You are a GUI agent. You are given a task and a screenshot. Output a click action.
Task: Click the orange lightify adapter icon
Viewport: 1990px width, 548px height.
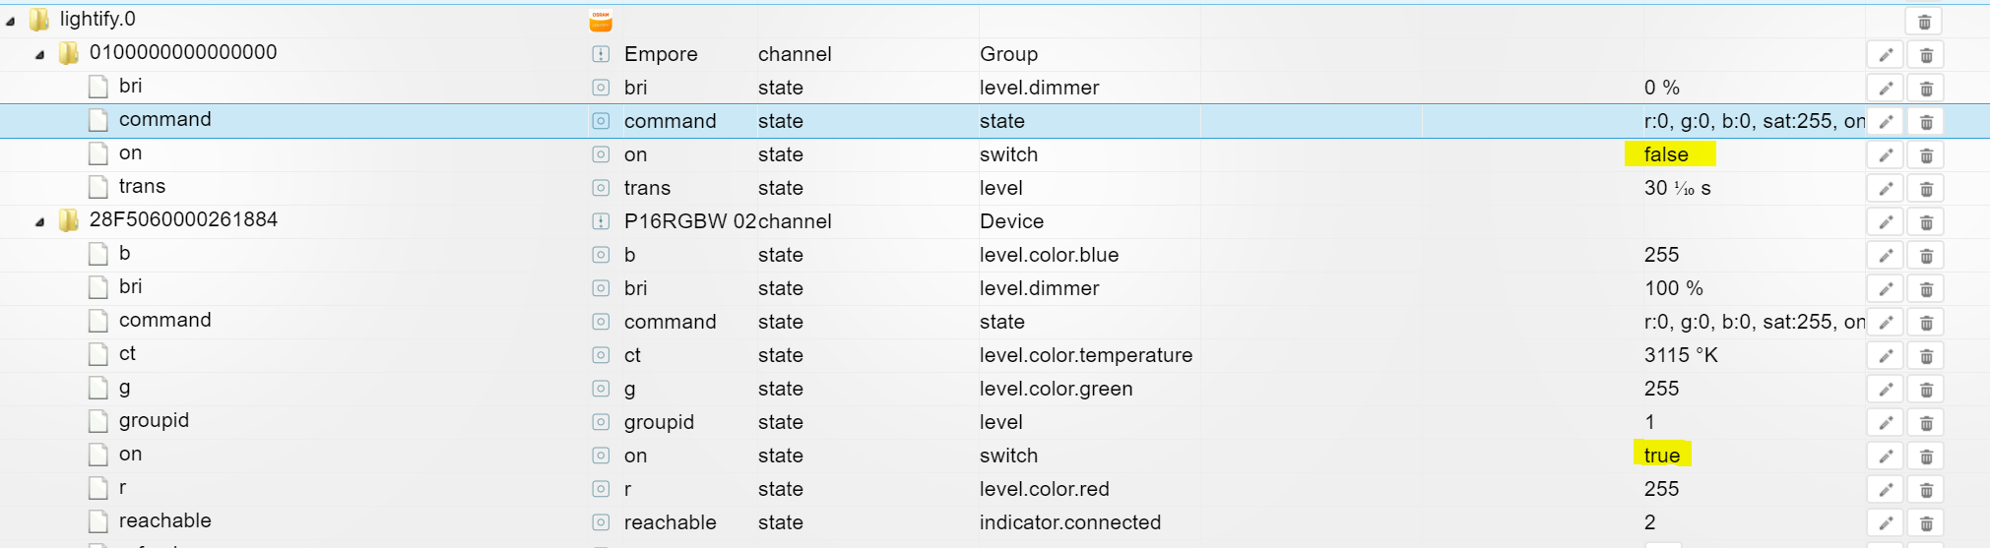coord(601,21)
